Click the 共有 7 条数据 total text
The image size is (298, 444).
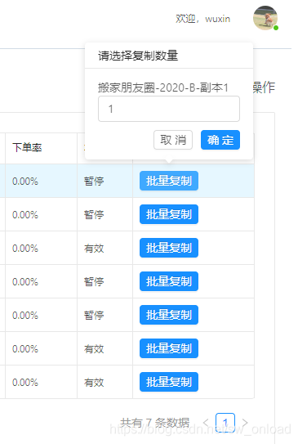tap(154, 423)
